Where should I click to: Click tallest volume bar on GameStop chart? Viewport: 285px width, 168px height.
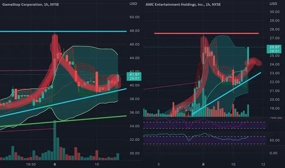[55, 140]
